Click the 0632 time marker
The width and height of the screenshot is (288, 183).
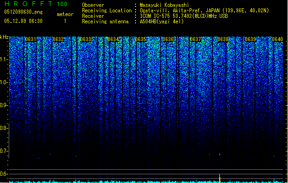[x=58, y=39]
